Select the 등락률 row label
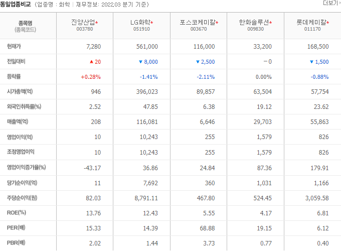This screenshot has width=341, height=251. [x=14, y=77]
